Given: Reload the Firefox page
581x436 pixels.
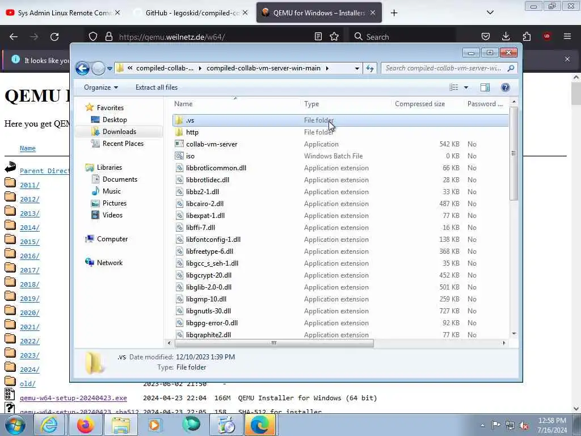Looking at the screenshot, I should pyautogui.click(x=54, y=37).
